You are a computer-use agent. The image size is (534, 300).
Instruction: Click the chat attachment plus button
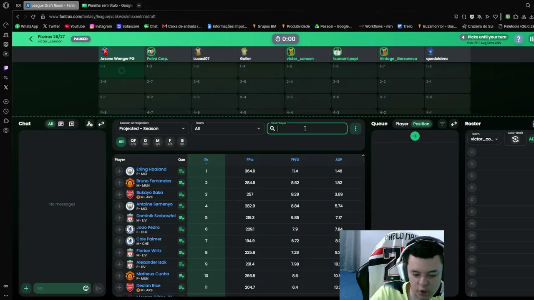26,288
